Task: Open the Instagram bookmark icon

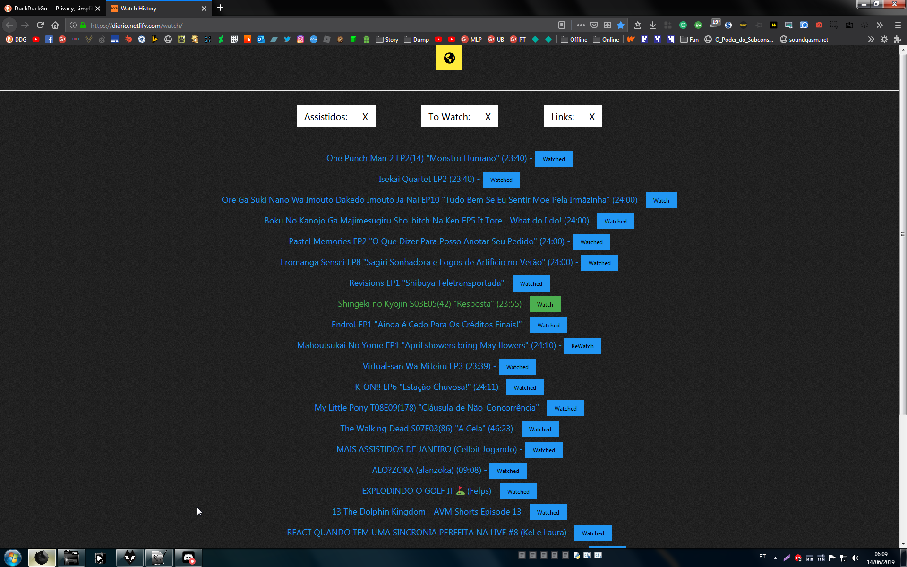Action: [x=300, y=39]
